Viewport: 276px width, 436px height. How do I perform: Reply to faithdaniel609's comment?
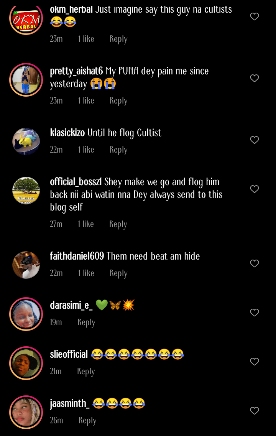(x=118, y=273)
